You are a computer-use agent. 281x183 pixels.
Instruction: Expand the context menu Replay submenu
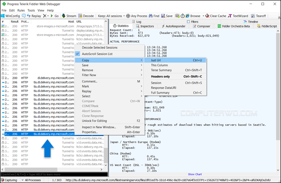[x=109, y=91]
